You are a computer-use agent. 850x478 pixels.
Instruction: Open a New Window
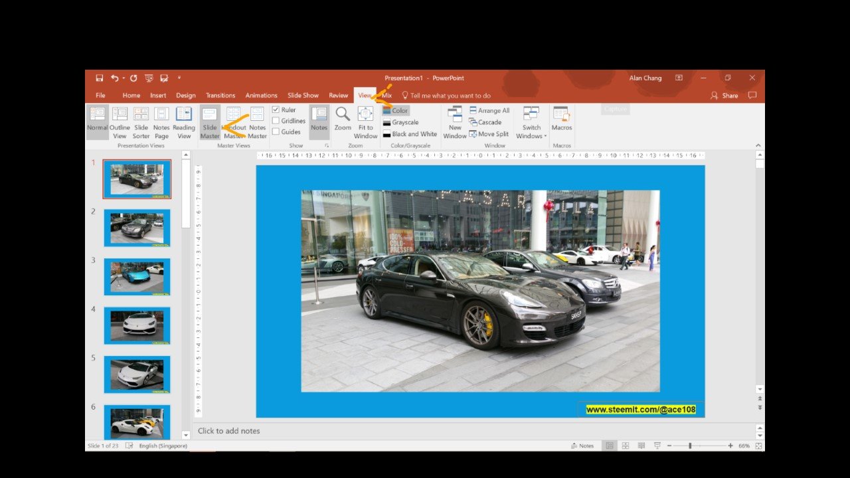(455, 122)
